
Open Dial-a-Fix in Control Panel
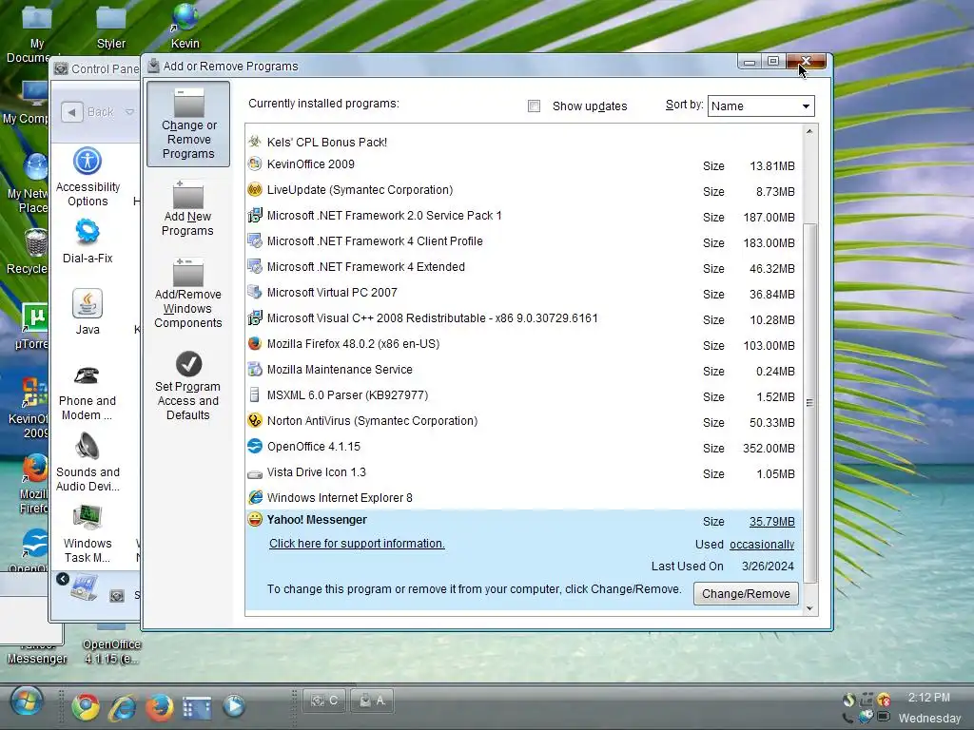click(88, 240)
